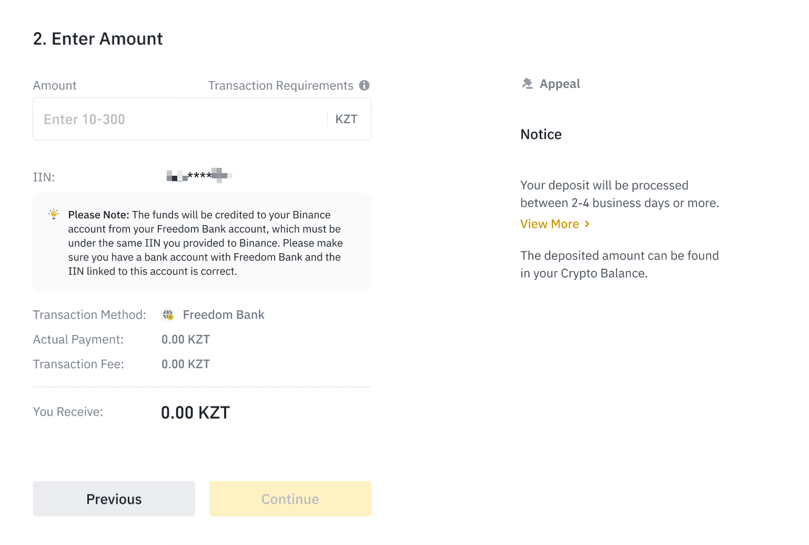This screenshot has height=545, width=809.
Task: Click the Transaction Requirements label
Action: pos(280,86)
